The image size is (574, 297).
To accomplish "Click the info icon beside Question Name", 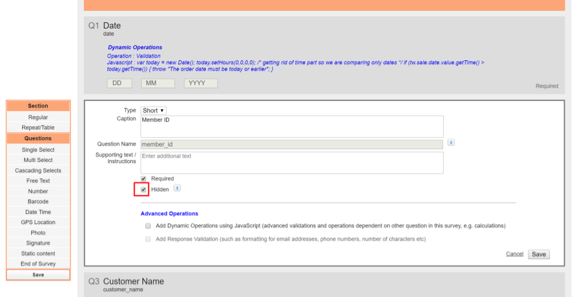I will [x=451, y=143].
